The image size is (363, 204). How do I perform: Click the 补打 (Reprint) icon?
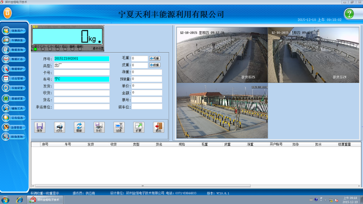(x=98, y=127)
